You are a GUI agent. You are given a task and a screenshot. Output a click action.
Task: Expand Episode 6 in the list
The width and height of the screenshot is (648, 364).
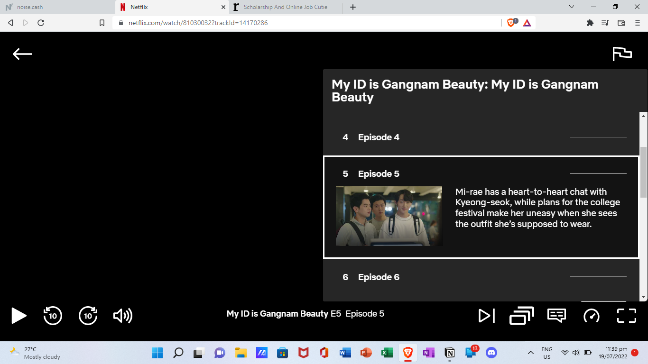[481, 277]
